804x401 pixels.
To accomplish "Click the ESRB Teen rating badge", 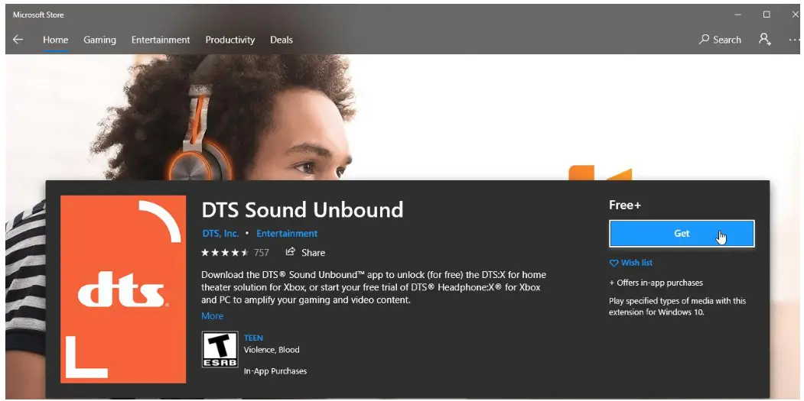I will click(x=220, y=349).
